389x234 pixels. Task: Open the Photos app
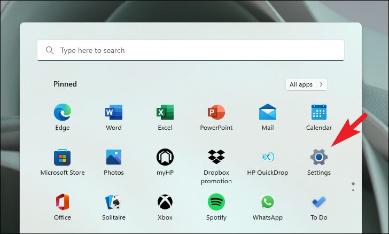[x=114, y=162]
